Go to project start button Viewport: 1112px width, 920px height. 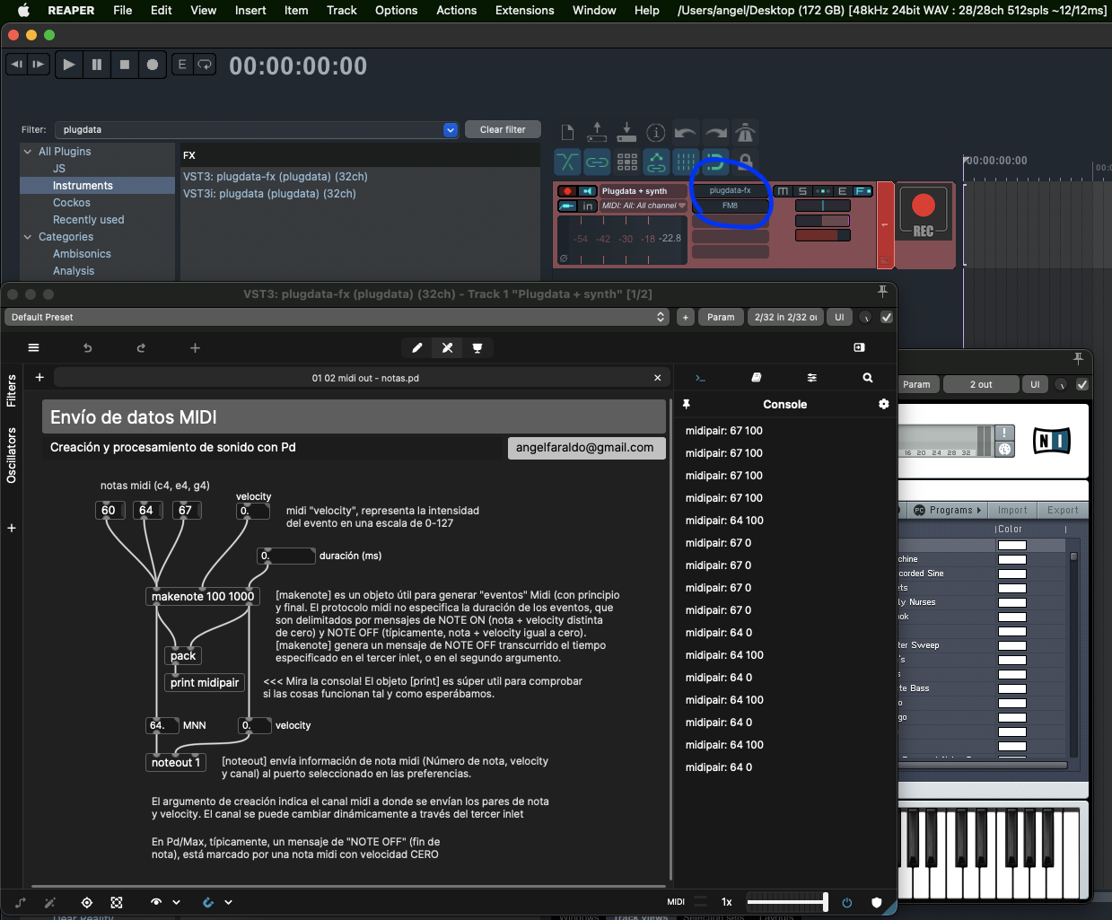tap(16, 65)
